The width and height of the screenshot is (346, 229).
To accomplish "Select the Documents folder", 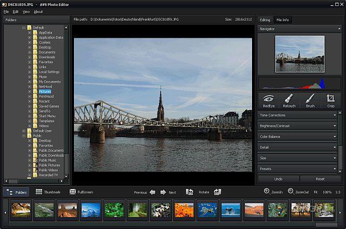I will pos(47,52).
